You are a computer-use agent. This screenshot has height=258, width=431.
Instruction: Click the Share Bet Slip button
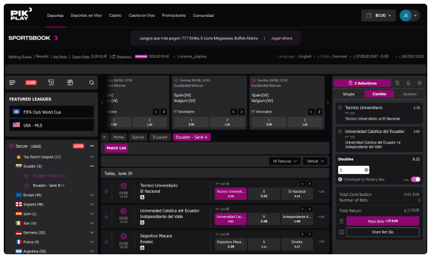383,232
